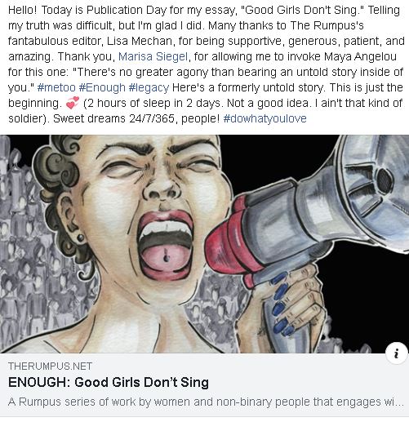The width and height of the screenshot is (409, 422).
Task: Open Marisa Siegel's profile link
Action: click(153, 56)
